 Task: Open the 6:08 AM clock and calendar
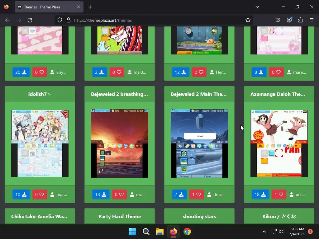click(297, 232)
